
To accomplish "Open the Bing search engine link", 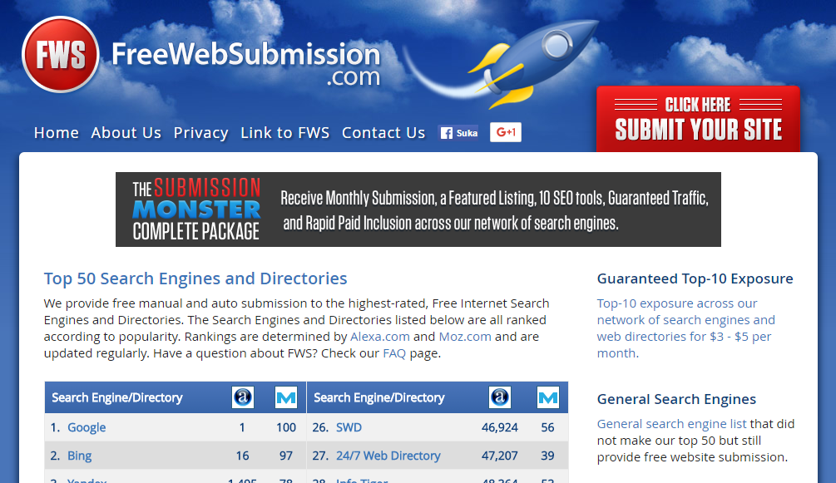I will pos(80,456).
